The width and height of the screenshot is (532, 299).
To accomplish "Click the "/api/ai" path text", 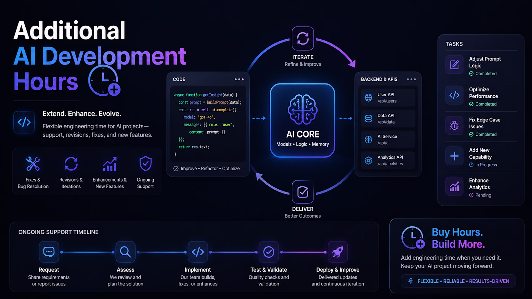I will (384, 143).
